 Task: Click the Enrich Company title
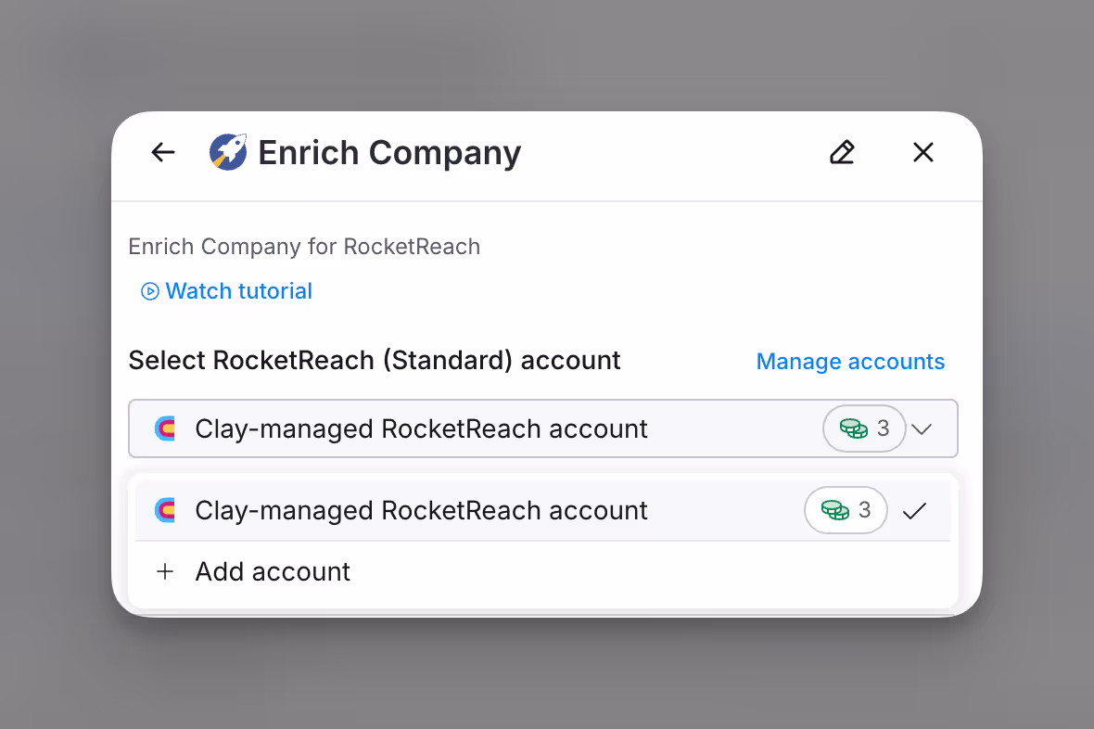[x=389, y=153]
